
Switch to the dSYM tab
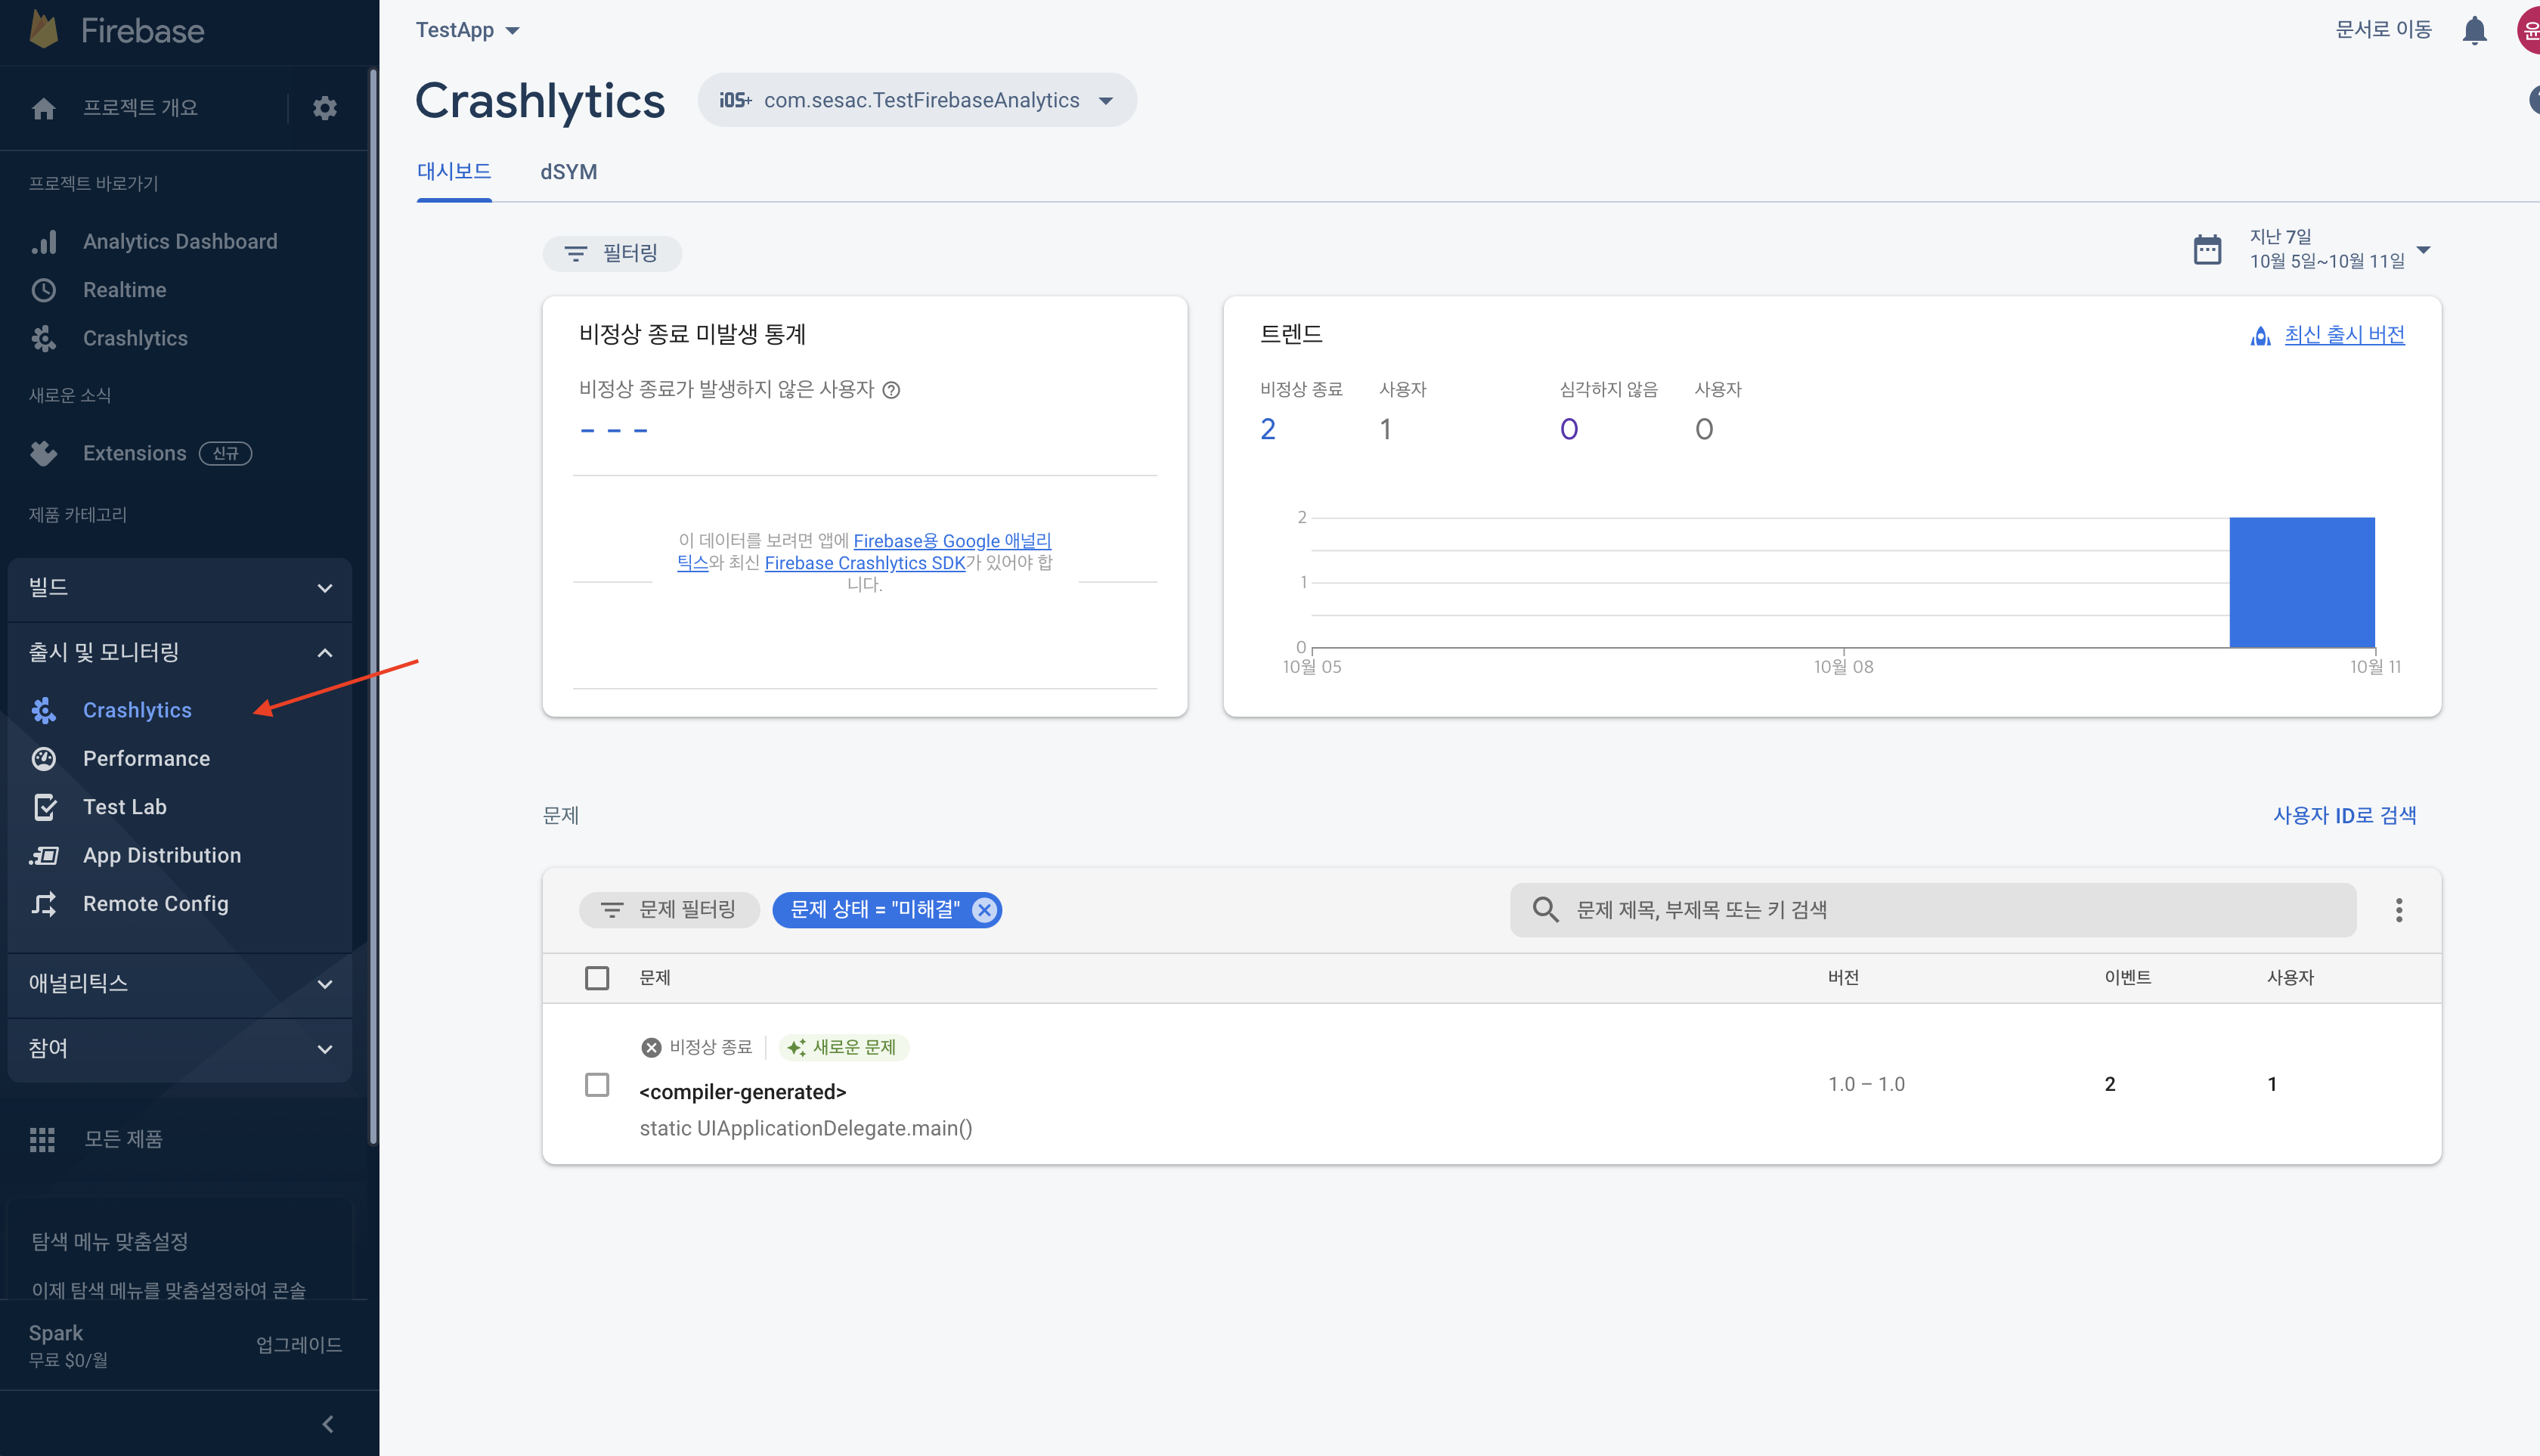tap(568, 172)
